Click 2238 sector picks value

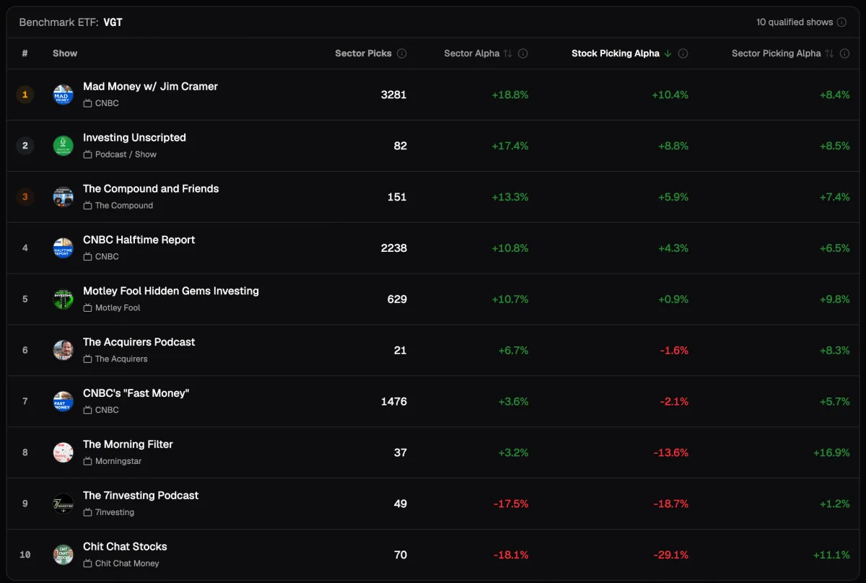click(394, 248)
